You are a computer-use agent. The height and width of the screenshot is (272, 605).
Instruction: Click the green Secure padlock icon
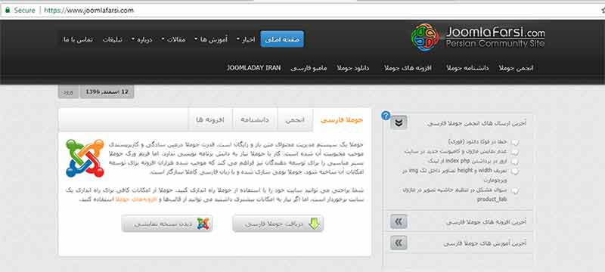(8, 11)
